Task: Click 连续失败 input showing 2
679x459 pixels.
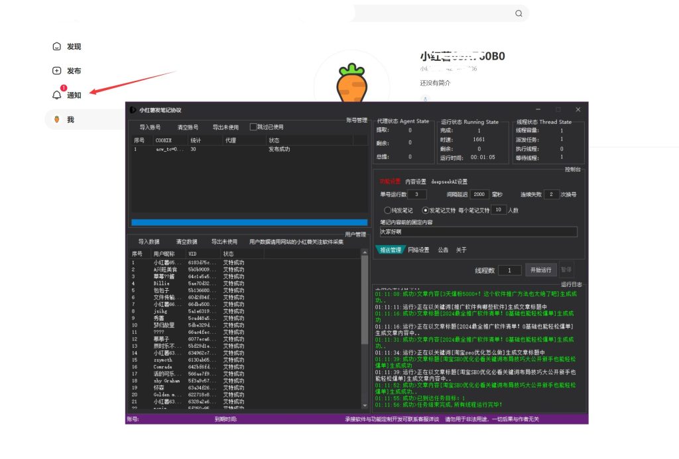Action: pyautogui.click(x=551, y=195)
